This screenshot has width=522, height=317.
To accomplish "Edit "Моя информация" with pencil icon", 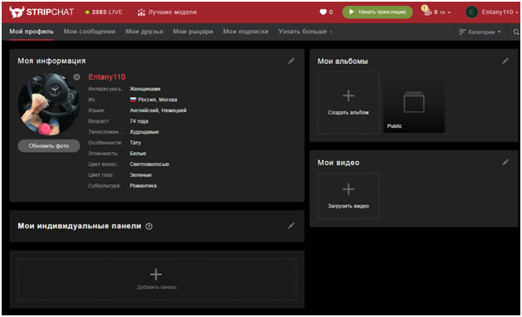I will tap(291, 61).
